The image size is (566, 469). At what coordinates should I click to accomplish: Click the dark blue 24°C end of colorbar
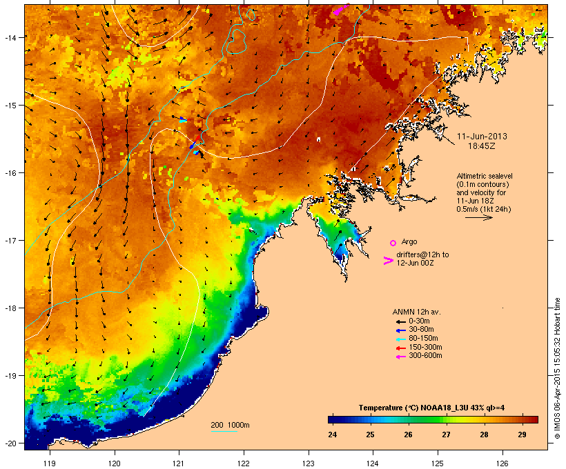(333, 419)
